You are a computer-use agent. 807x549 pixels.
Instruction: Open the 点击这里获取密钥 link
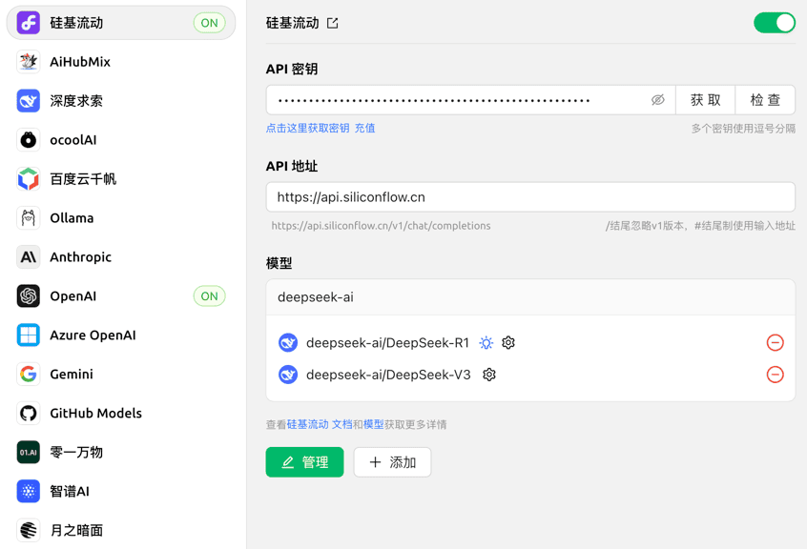click(308, 128)
